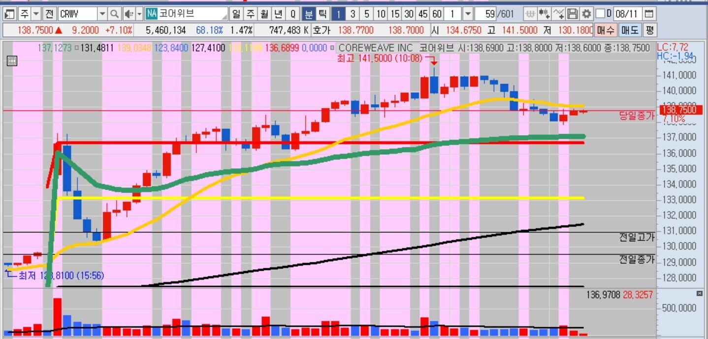Expand the minute interval dropdown arrow
This screenshot has height=339, width=708.
click(468, 14)
